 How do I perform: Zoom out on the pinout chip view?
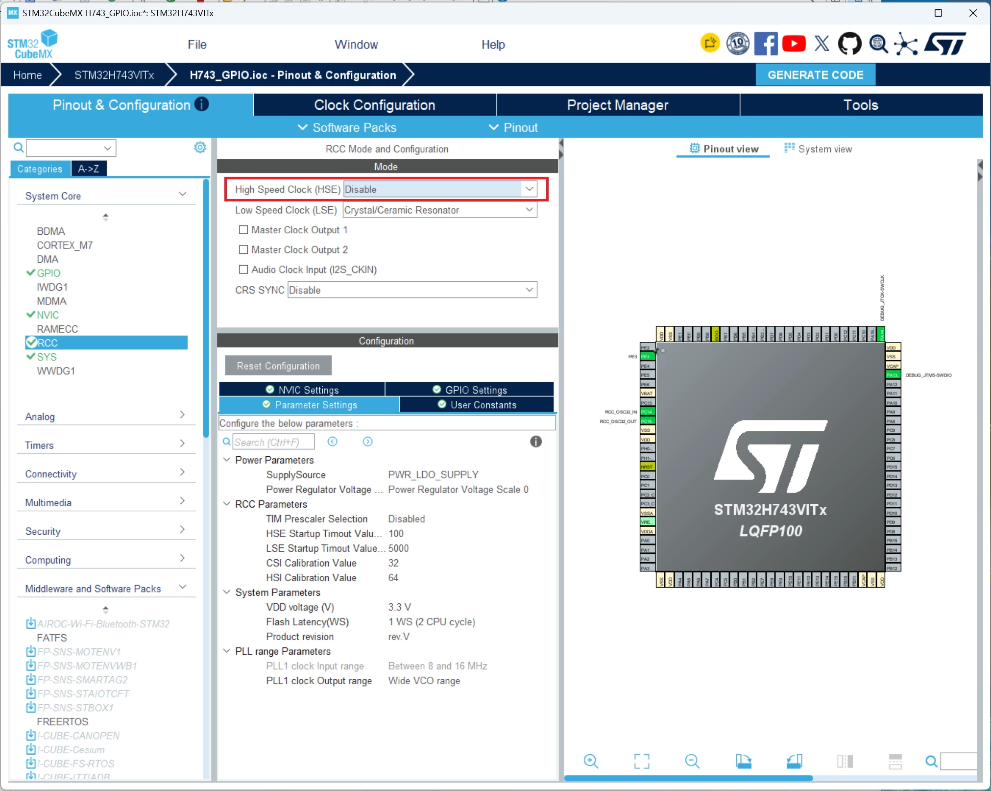click(693, 761)
